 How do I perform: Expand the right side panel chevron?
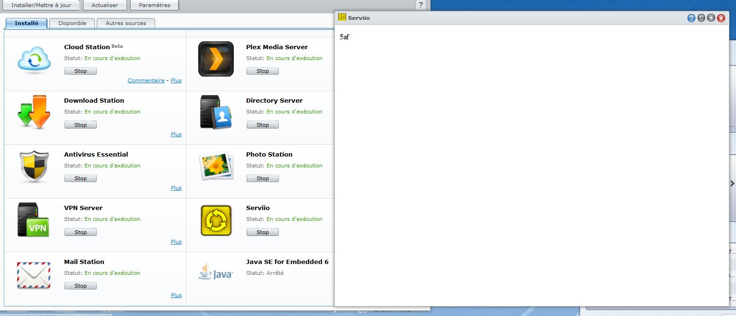pyautogui.click(x=732, y=184)
